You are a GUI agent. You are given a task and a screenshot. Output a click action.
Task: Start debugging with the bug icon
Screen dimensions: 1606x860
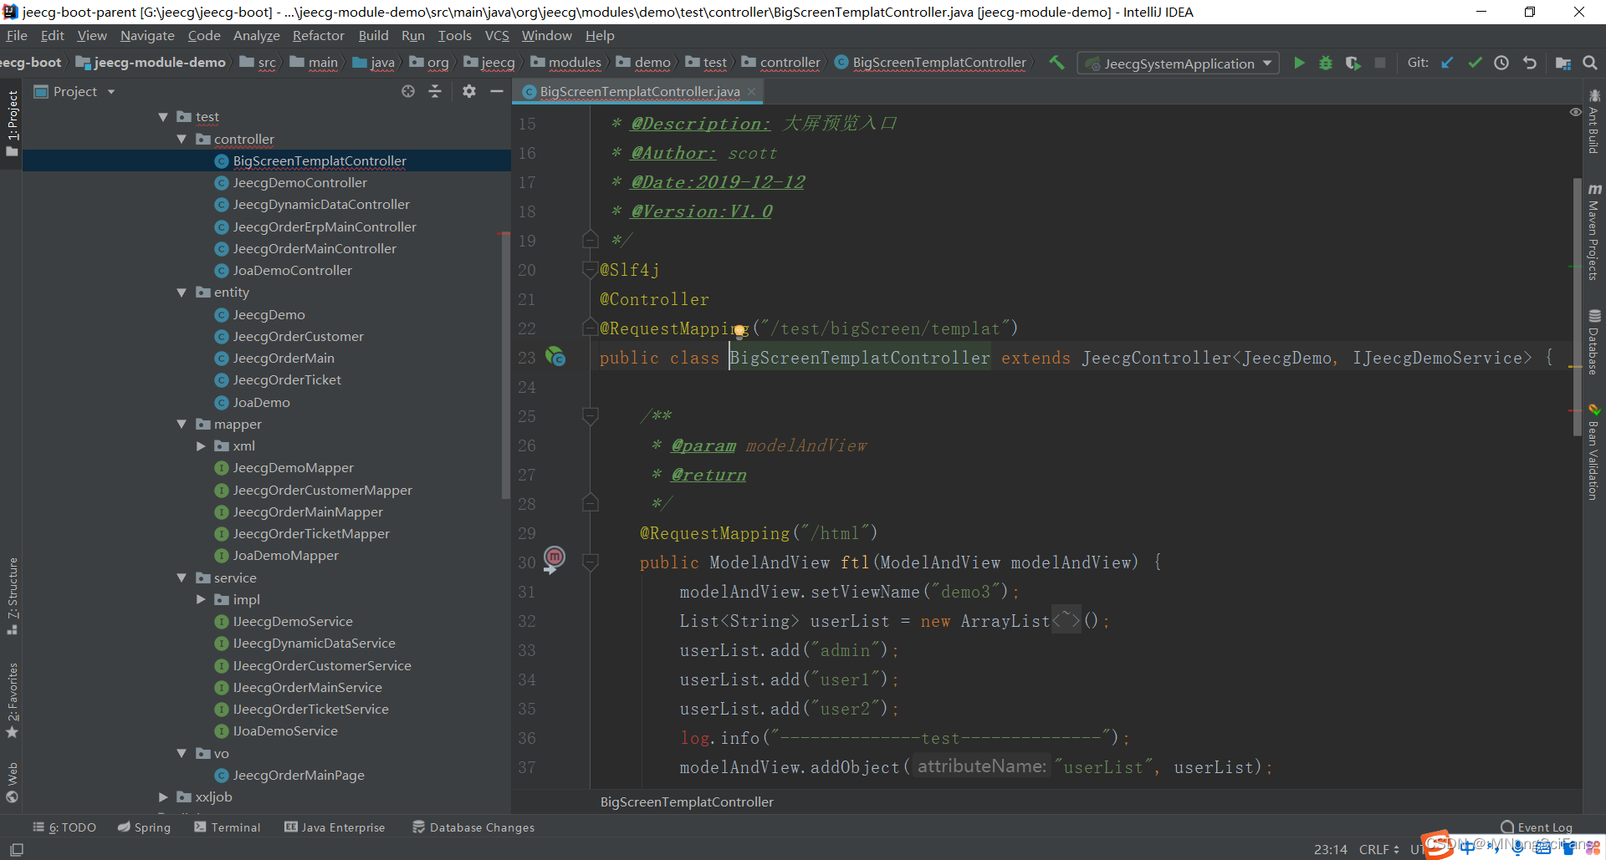[x=1326, y=63]
